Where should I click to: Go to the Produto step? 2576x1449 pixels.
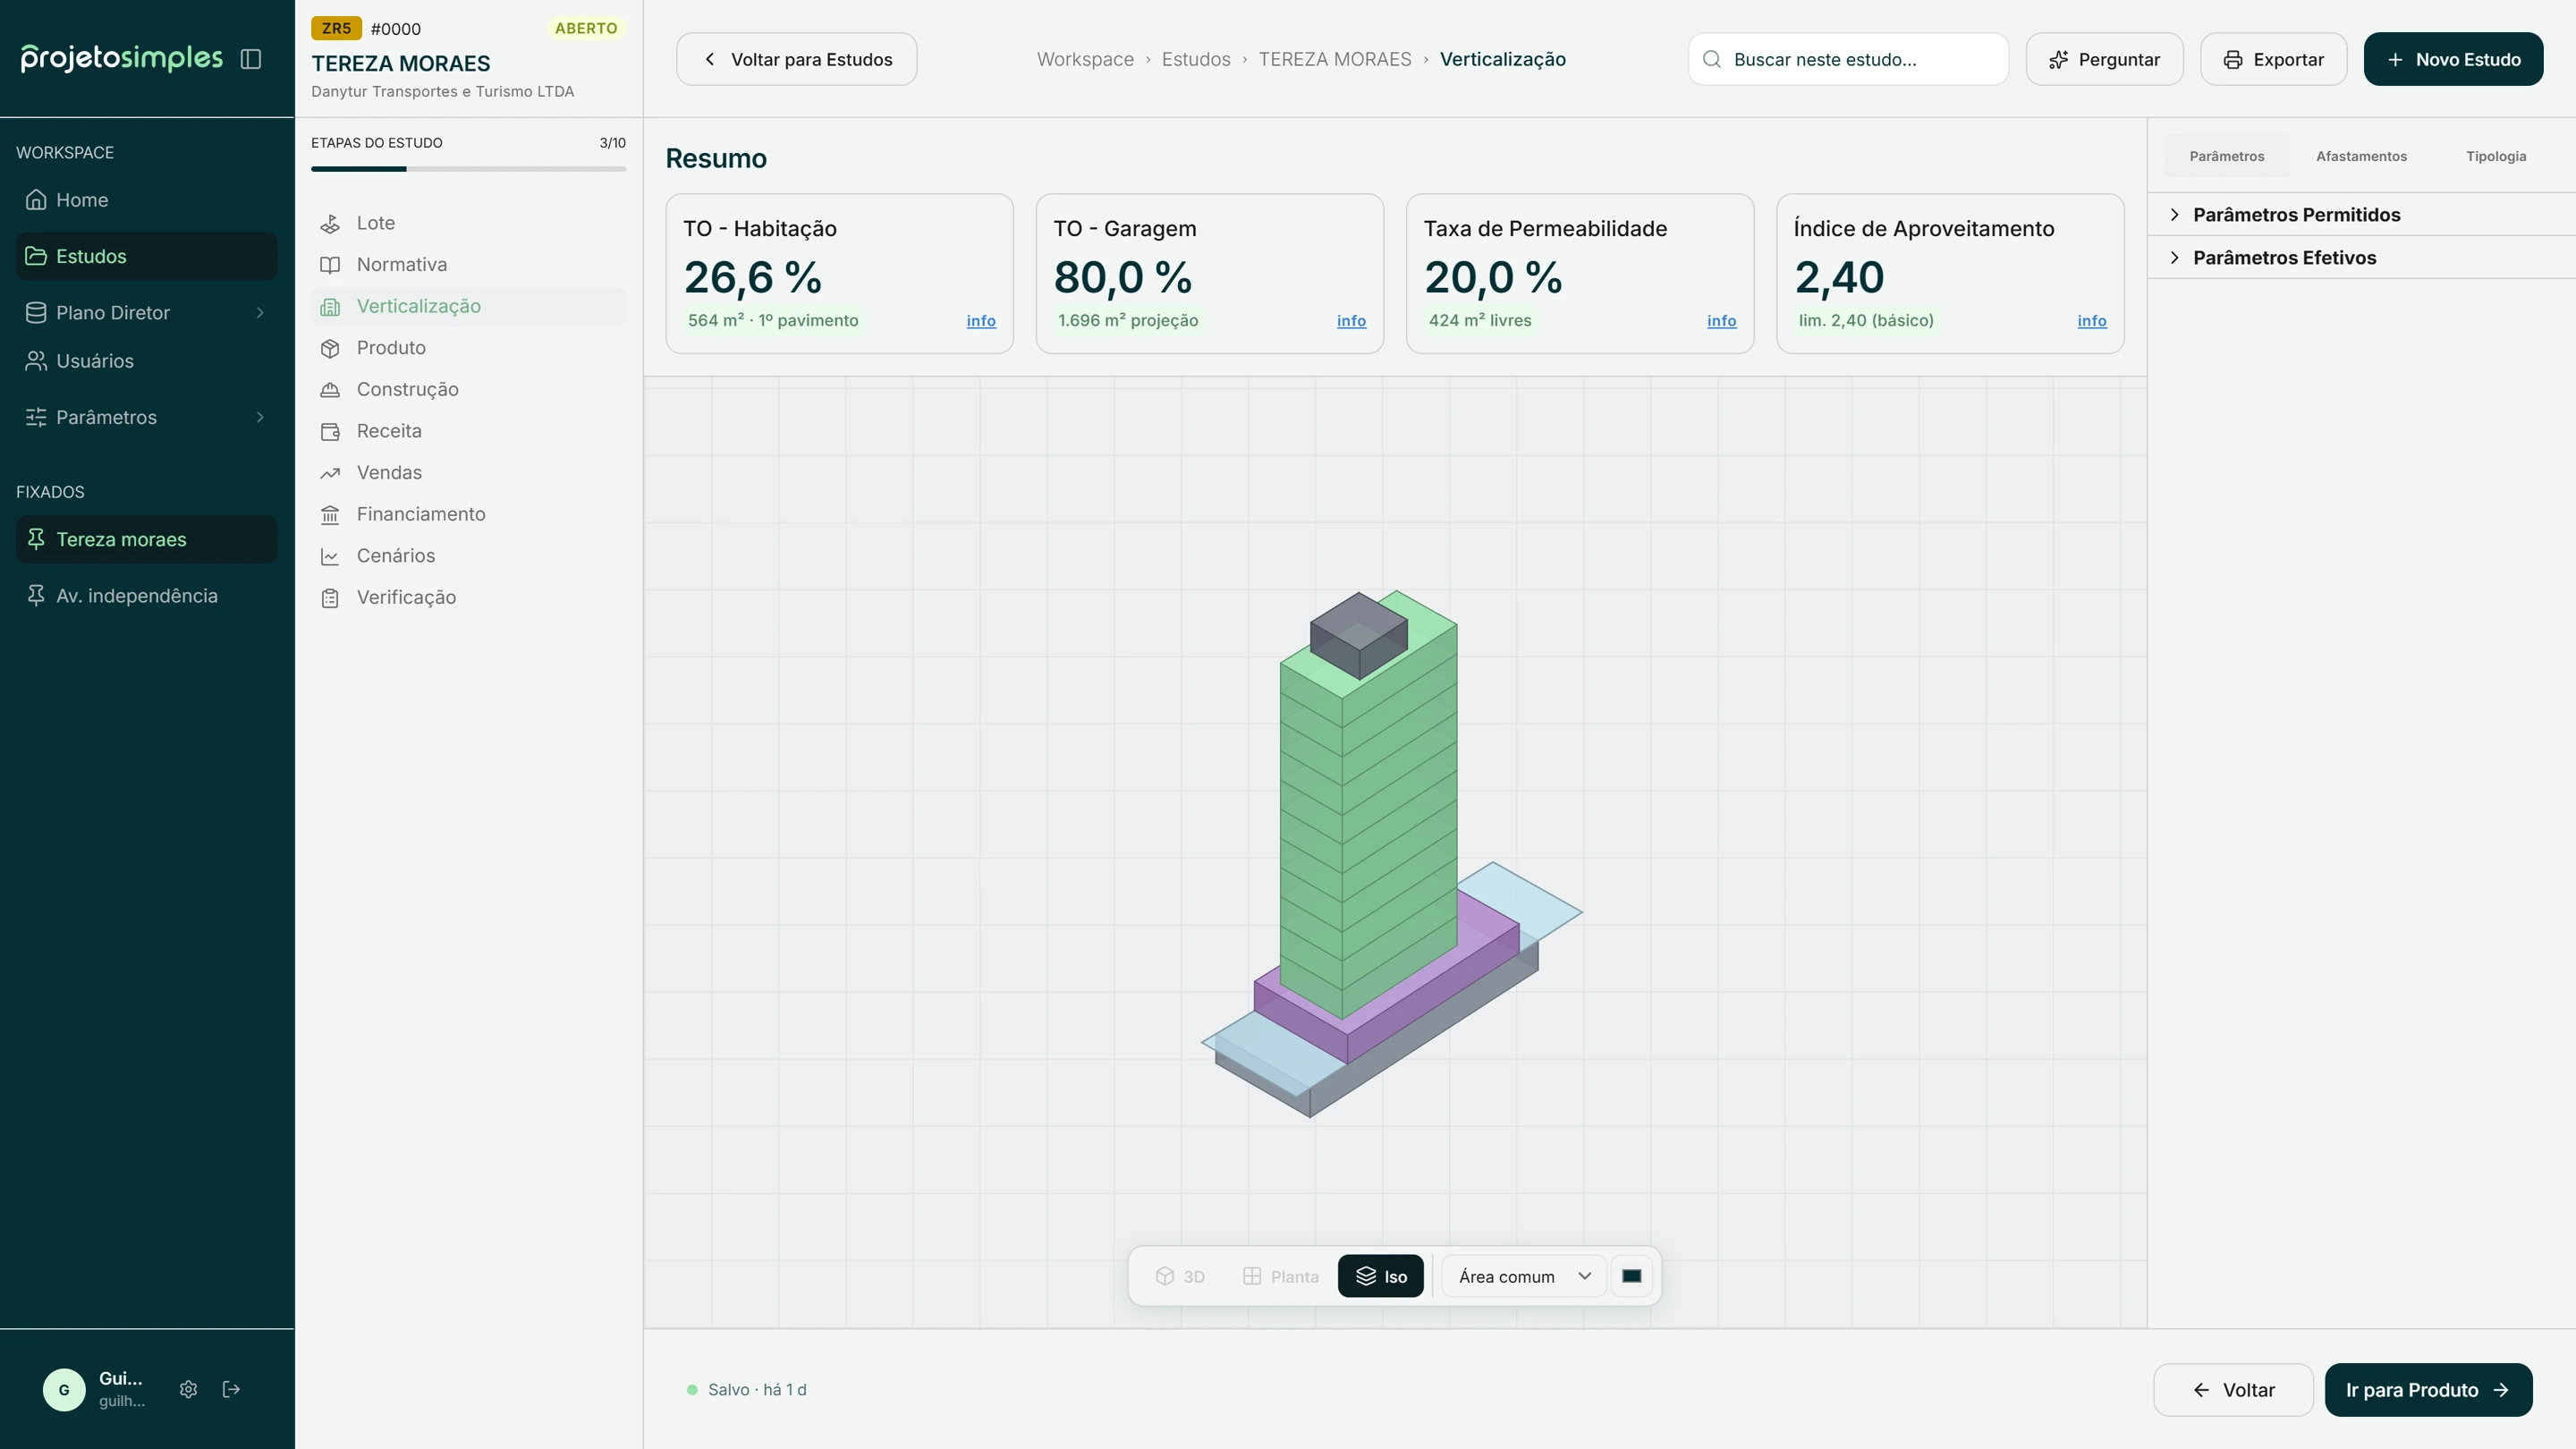click(x=468, y=348)
